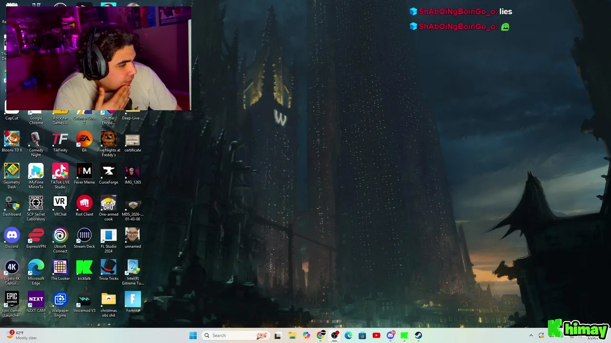Open Copilot from the taskbar
This screenshot has width=611, height=343.
pos(306,335)
